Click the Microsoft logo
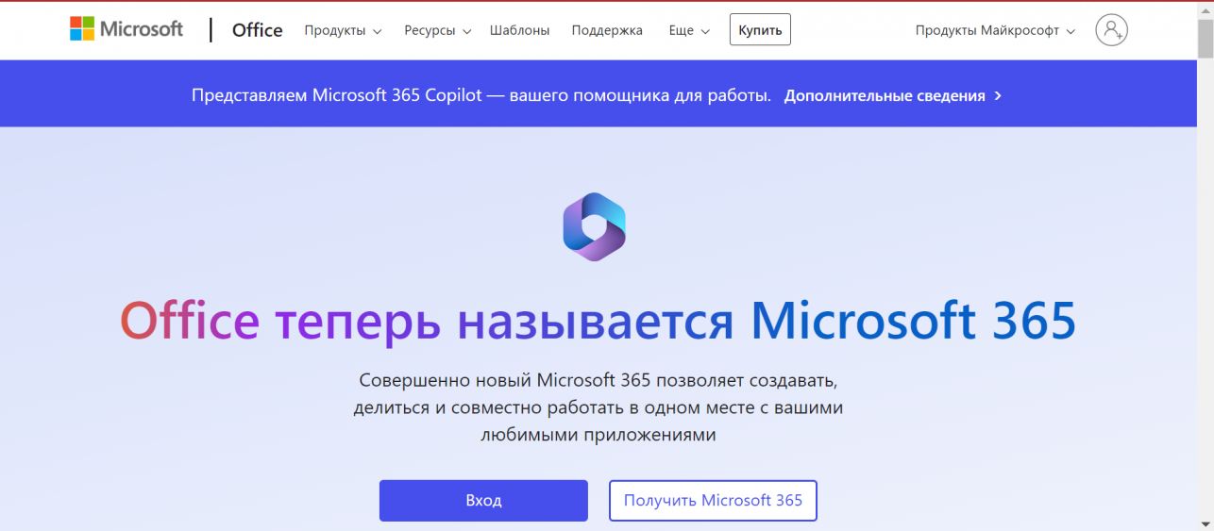 point(126,29)
